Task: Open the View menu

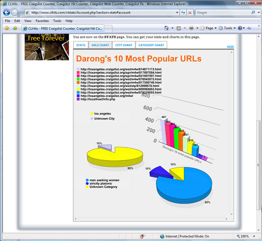Action: 28,21
